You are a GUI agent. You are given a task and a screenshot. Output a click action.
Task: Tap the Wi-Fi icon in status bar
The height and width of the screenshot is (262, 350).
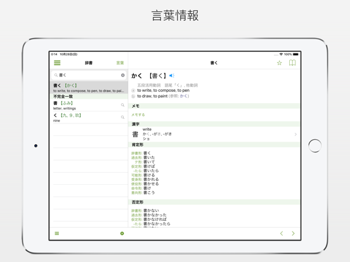click(281, 54)
